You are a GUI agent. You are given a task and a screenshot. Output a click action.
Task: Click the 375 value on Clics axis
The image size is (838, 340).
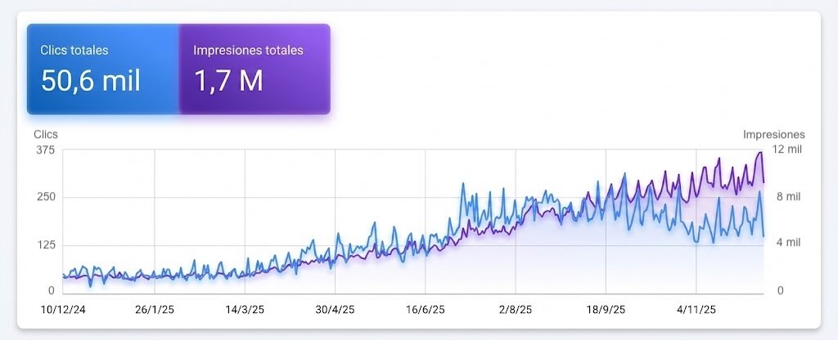(45, 149)
